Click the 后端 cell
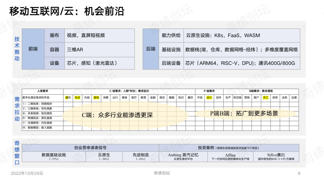This screenshot has width=324, height=182. (151, 49)
